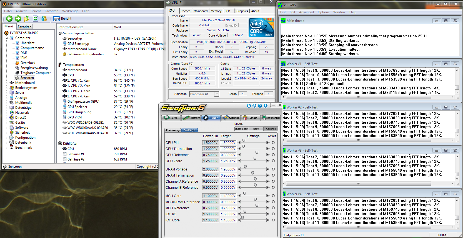The width and height of the screenshot is (463, 238).
Task: Expand the Netzwerk node in EVEREST tree
Action: [7, 113]
